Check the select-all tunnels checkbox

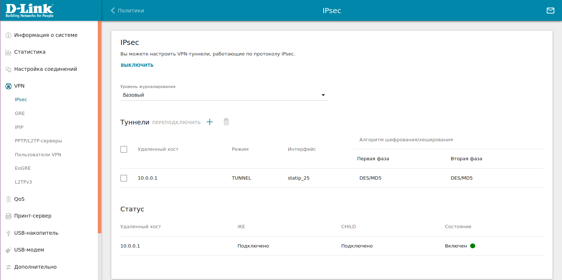[124, 149]
